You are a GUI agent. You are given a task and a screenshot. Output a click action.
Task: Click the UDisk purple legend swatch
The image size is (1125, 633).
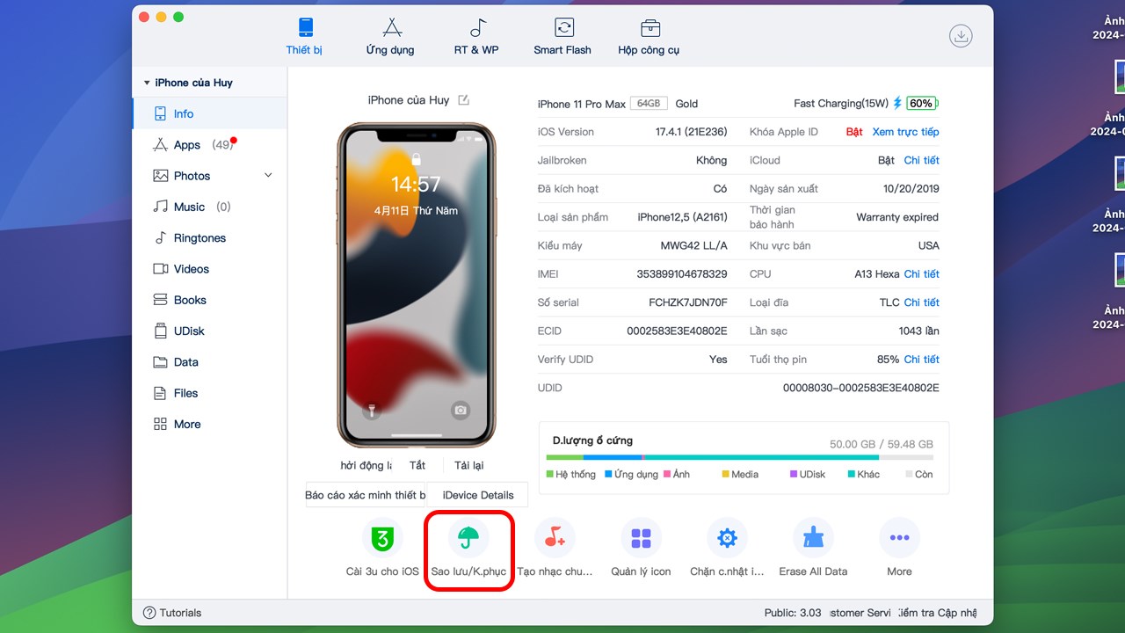(794, 475)
